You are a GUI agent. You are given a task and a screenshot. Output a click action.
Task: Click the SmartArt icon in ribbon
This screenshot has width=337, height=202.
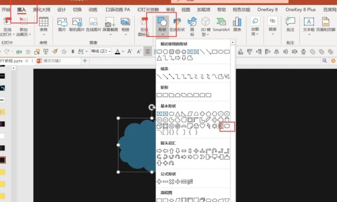coord(221,25)
